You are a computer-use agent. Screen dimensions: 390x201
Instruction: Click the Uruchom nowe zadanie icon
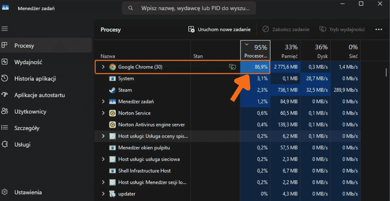[191, 29]
